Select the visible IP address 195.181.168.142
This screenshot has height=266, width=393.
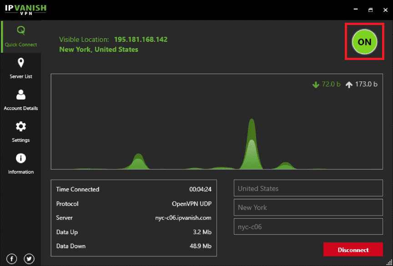(x=141, y=40)
